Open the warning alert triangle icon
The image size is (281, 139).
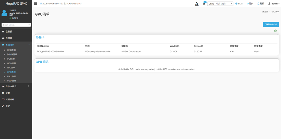197,4
